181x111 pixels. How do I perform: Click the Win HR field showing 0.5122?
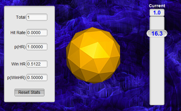(37, 64)
